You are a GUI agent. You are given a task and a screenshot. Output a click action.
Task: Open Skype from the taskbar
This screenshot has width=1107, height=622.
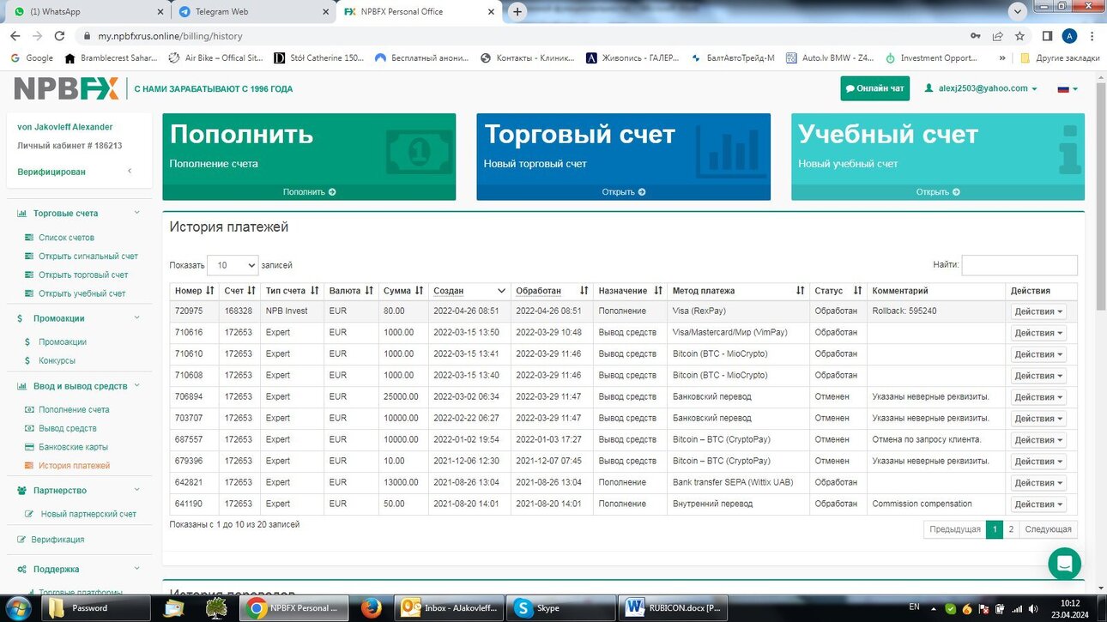pos(559,608)
